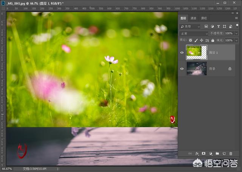
Task: Click the lock all padlock icon
Action: click(x=213, y=41)
